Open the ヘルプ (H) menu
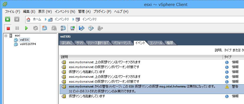This screenshot has height=104, width=244. [x=121, y=12]
